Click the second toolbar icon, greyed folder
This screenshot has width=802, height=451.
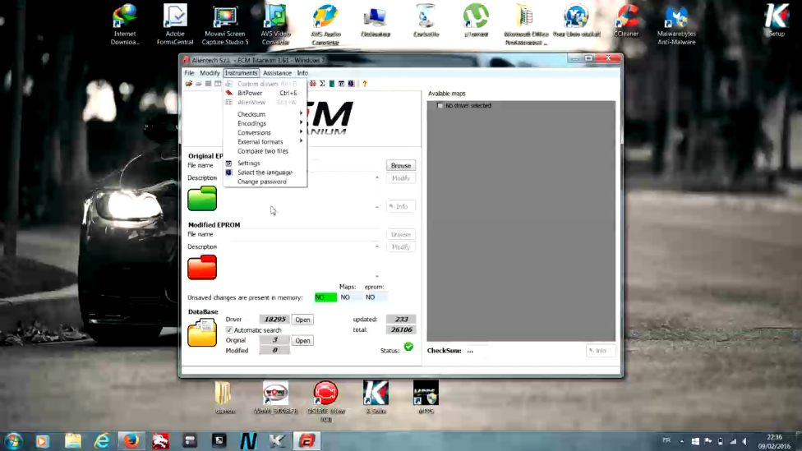click(x=199, y=83)
